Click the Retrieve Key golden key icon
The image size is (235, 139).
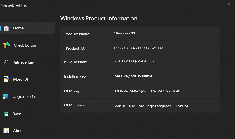point(6,62)
